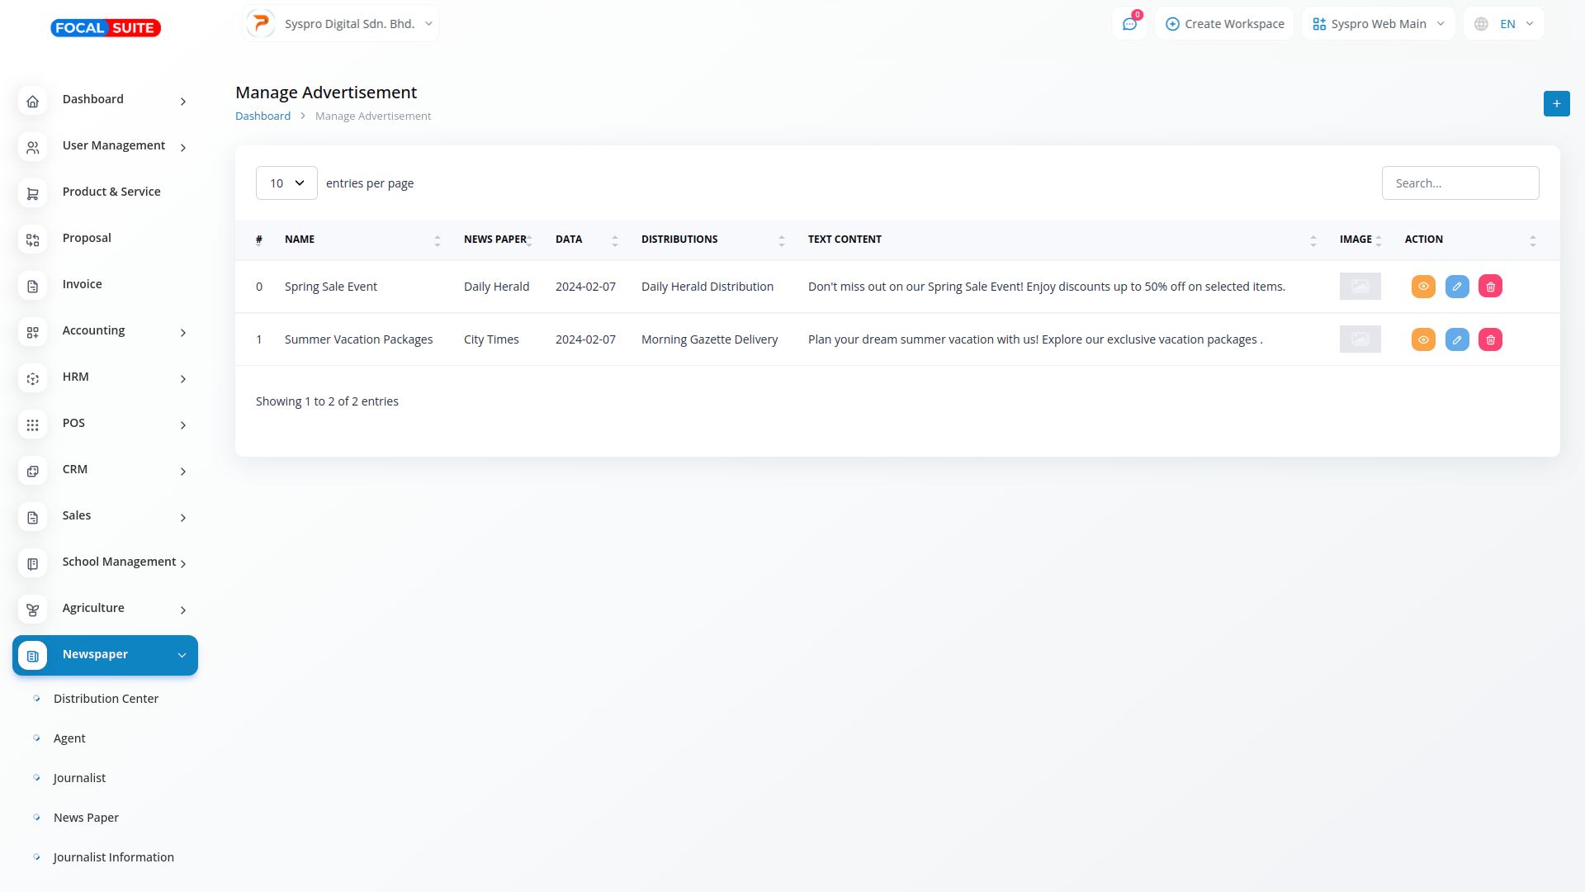Click the Invoice document icon in sidebar
Viewport: 1585px width, 892px height.
pyautogui.click(x=33, y=287)
